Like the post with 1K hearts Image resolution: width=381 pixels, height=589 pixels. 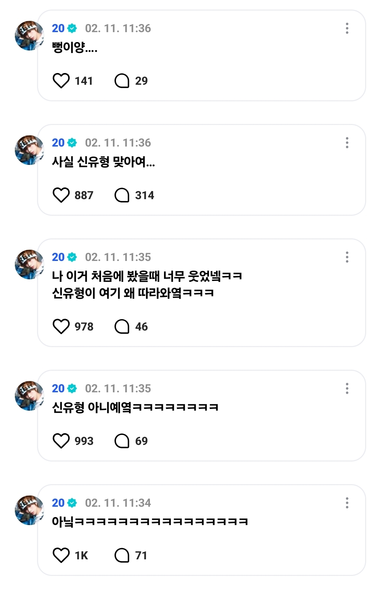click(61, 555)
